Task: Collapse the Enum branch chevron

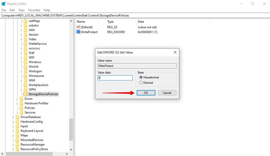Action: tap(17, 98)
